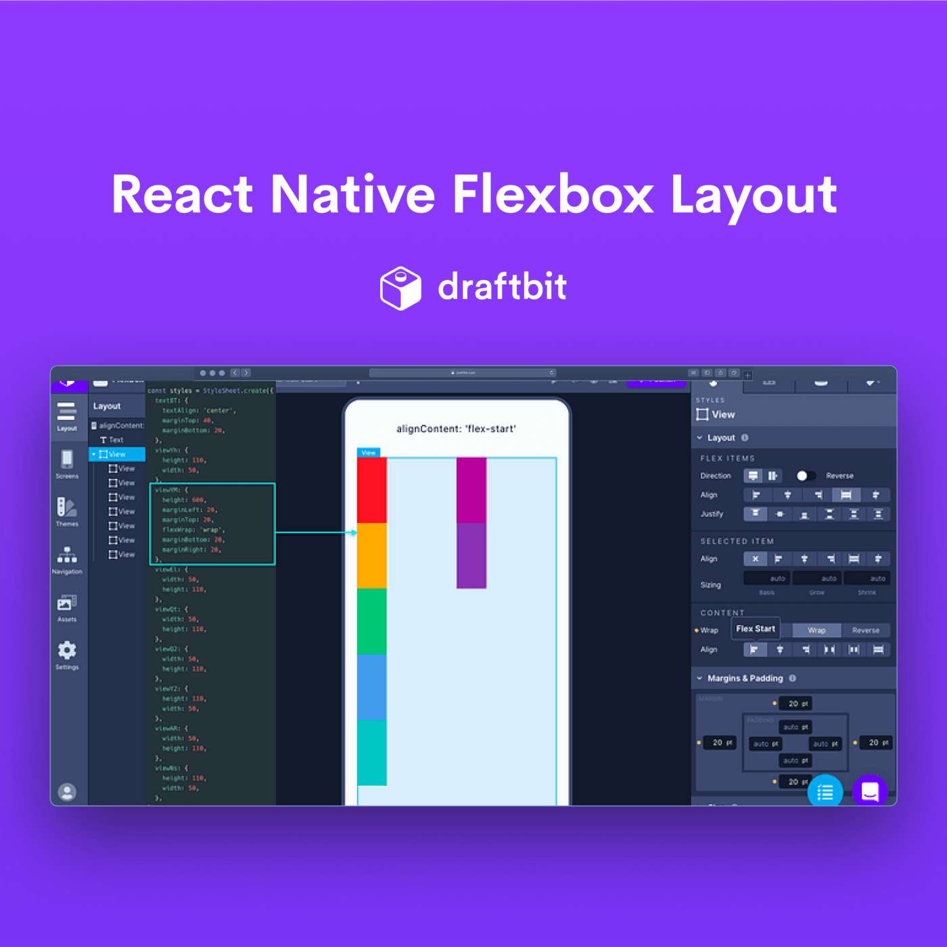
Task: Select Reverse wrap option in Content
Action: coord(865,630)
